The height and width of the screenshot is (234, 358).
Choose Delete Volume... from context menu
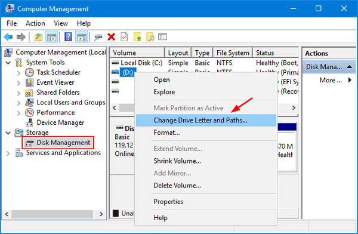click(206, 185)
